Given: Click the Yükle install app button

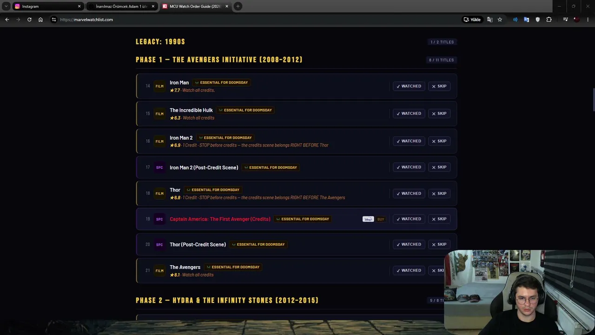Looking at the screenshot, I should 472,20.
